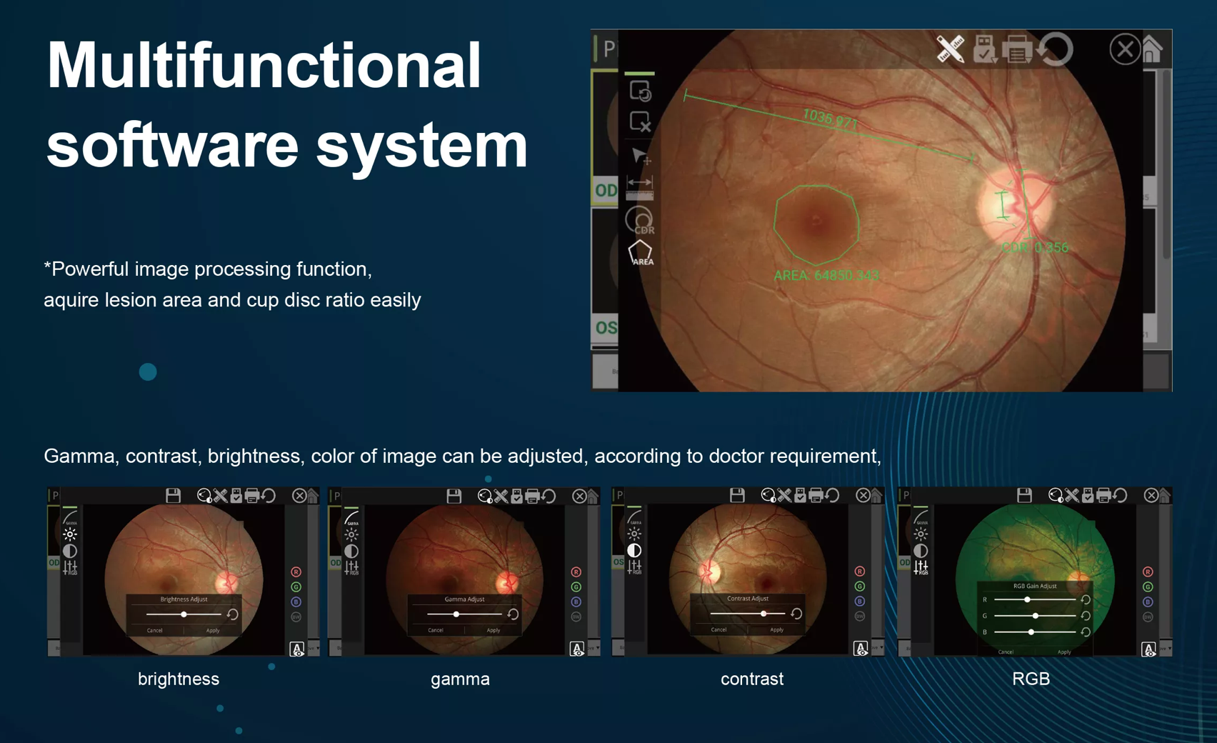Toggle the red (R) channel view
The image size is (1217, 743).
(296, 572)
